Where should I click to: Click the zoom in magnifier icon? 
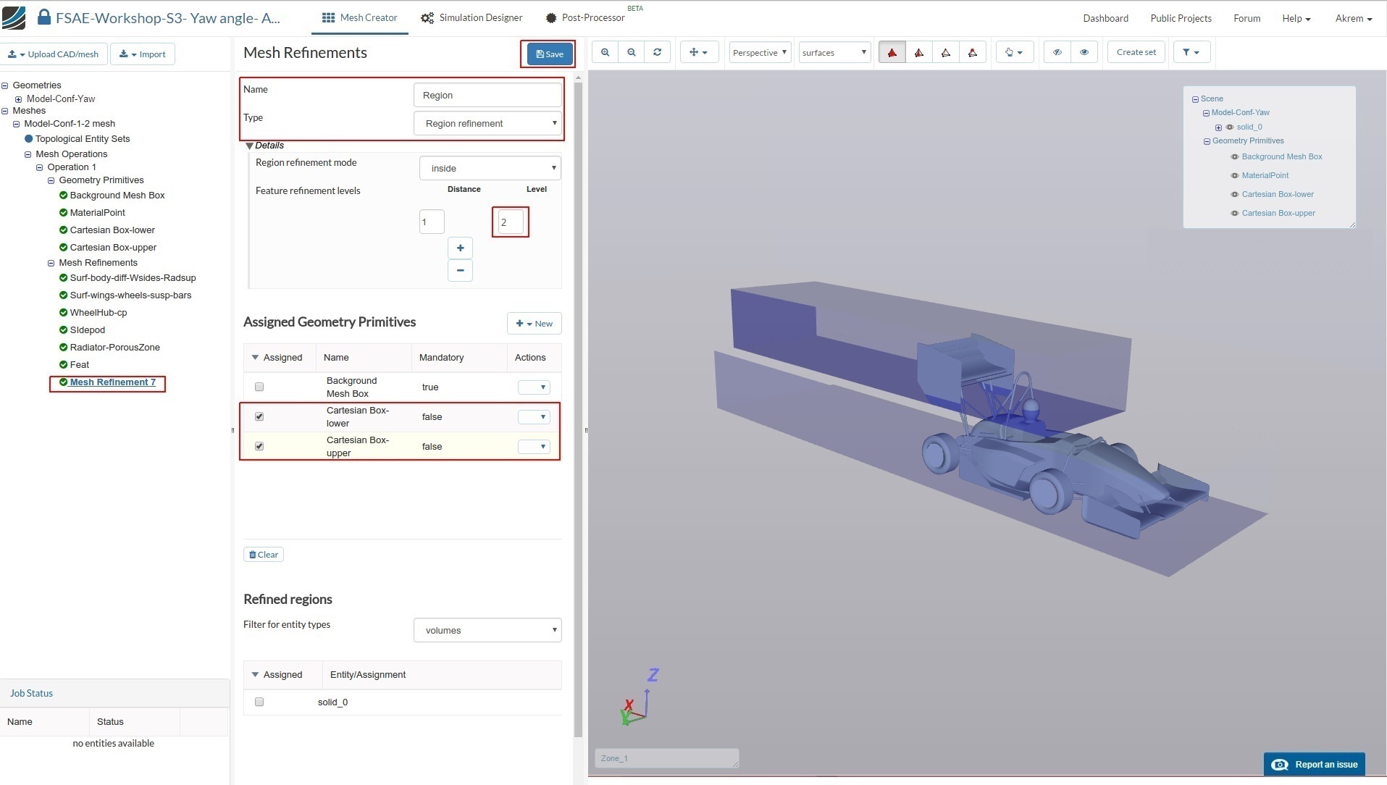click(605, 52)
